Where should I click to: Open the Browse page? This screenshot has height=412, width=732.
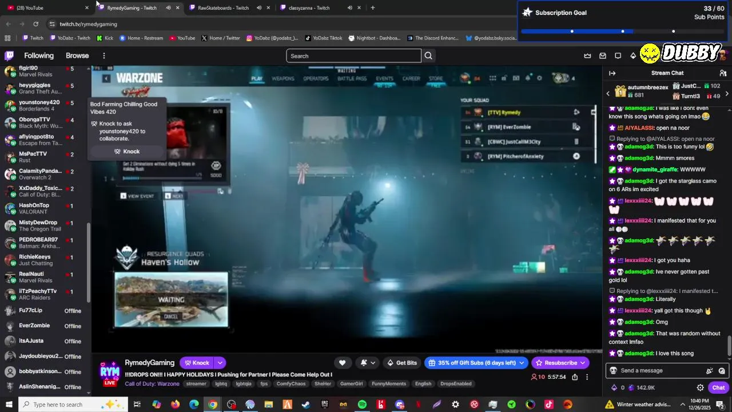pos(77,56)
